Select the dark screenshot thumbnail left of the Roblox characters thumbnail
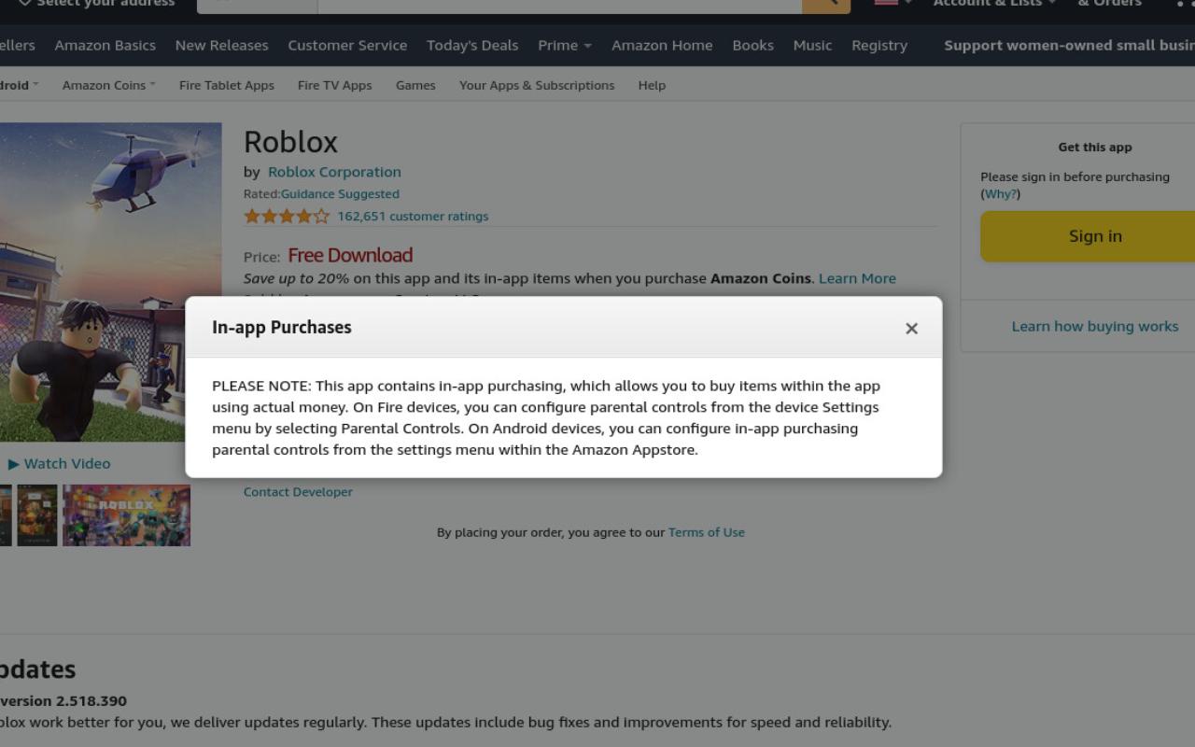 point(37,515)
